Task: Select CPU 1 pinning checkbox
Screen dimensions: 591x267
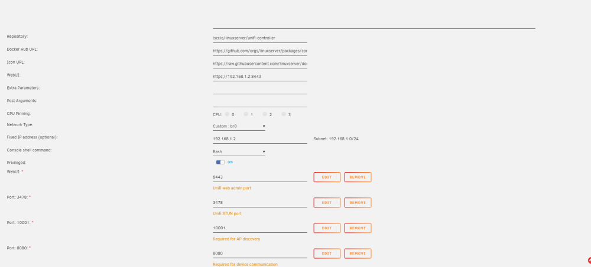Action: coord(246,114)
